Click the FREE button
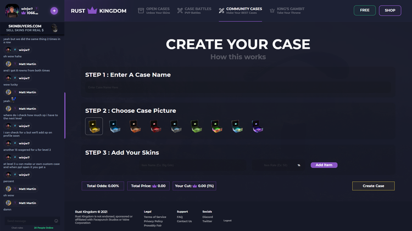The image size is (412, 231). [x=364, y=10]
